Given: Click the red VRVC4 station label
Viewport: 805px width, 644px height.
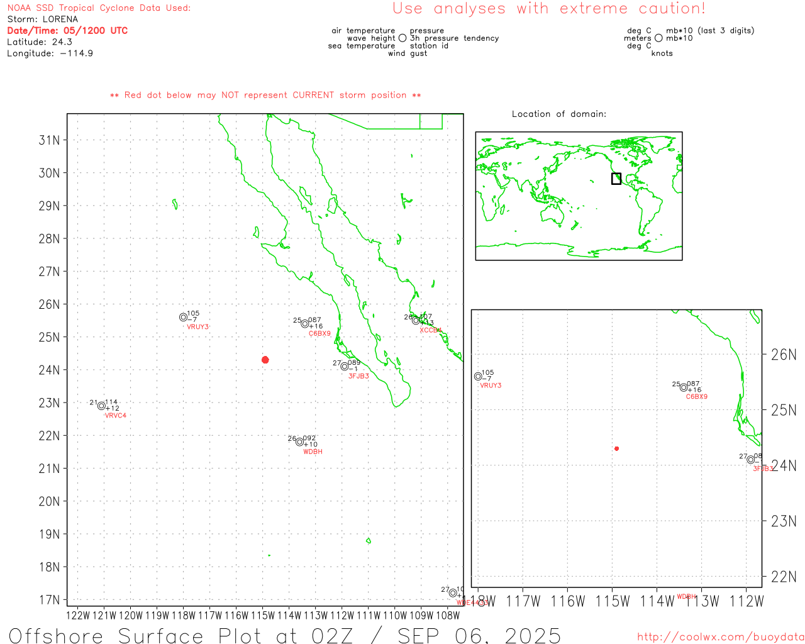Looking at the screenshot, I should 116,416.
